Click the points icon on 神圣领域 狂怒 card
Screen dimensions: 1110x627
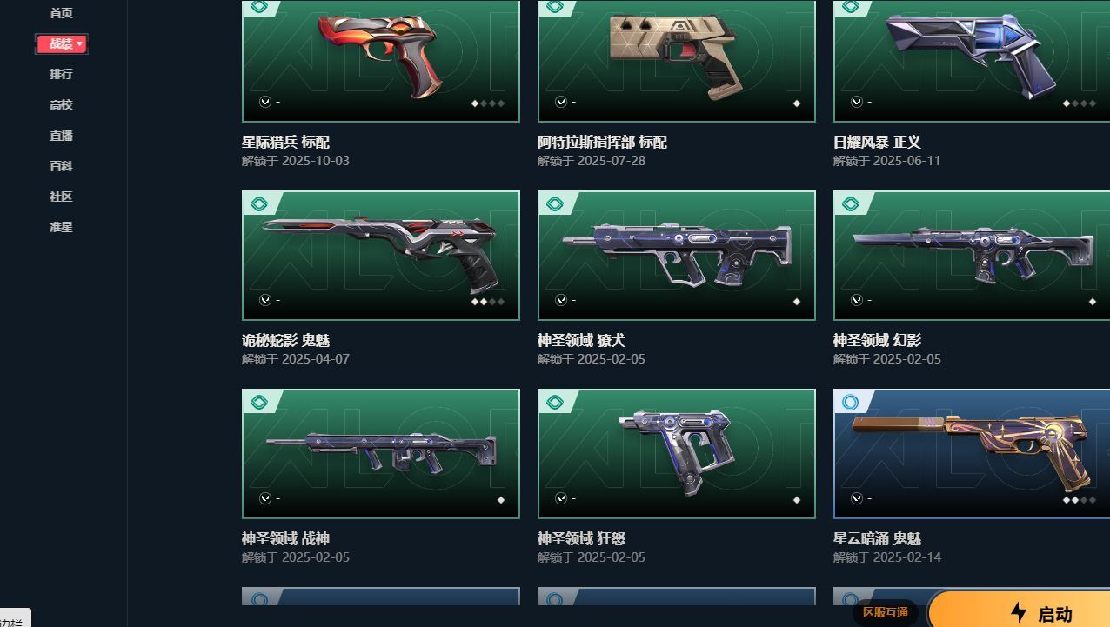[561, 498]
